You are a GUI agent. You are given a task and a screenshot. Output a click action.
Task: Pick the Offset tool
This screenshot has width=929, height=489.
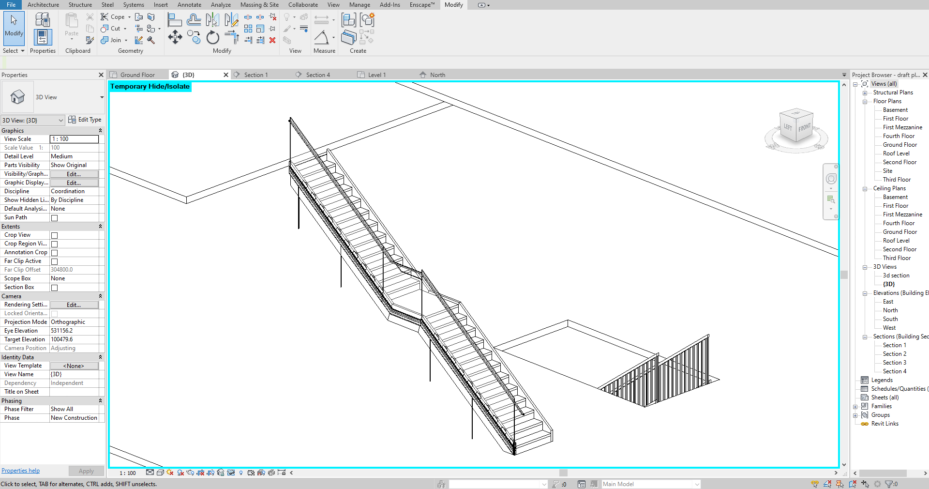coord(194,20)
